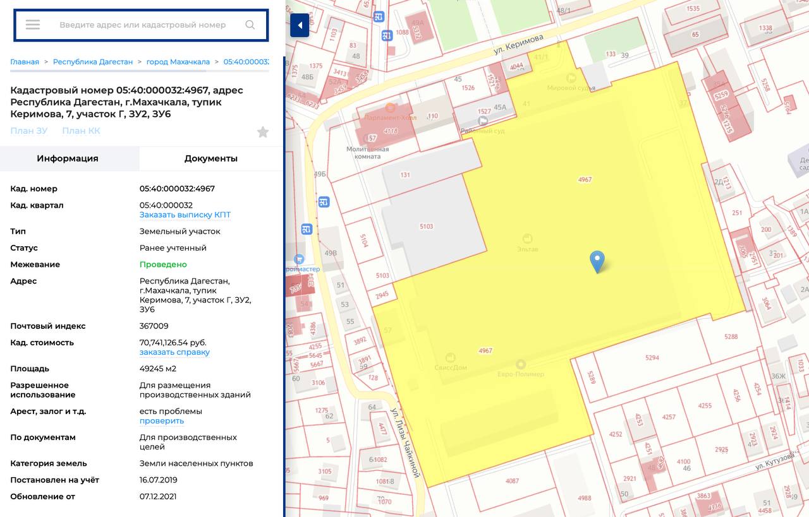Viewport: 809px width, 517px height.
Task: Click the Евро-Полимер place icon
Action: (x=520, y=364)
